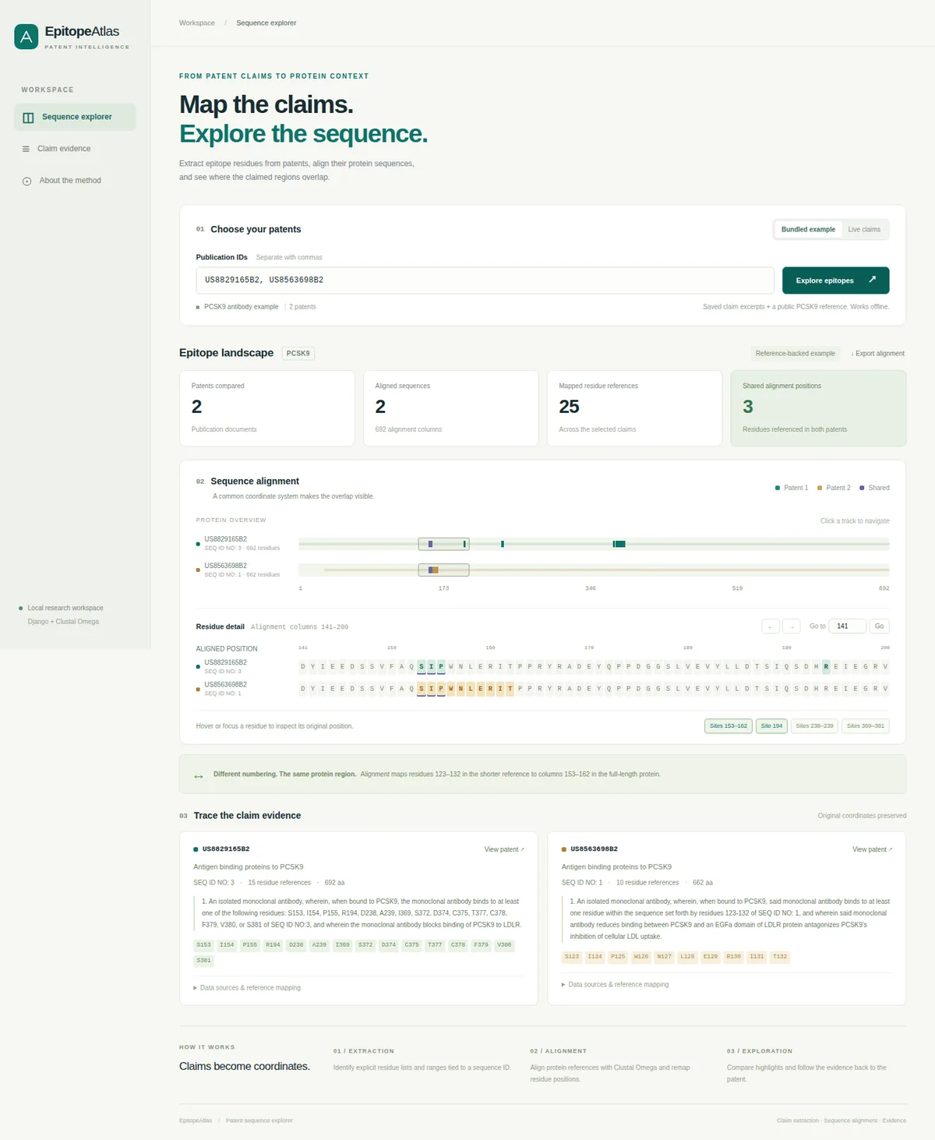Click the footer Patent sequence explorer text

coord(259,1121)
